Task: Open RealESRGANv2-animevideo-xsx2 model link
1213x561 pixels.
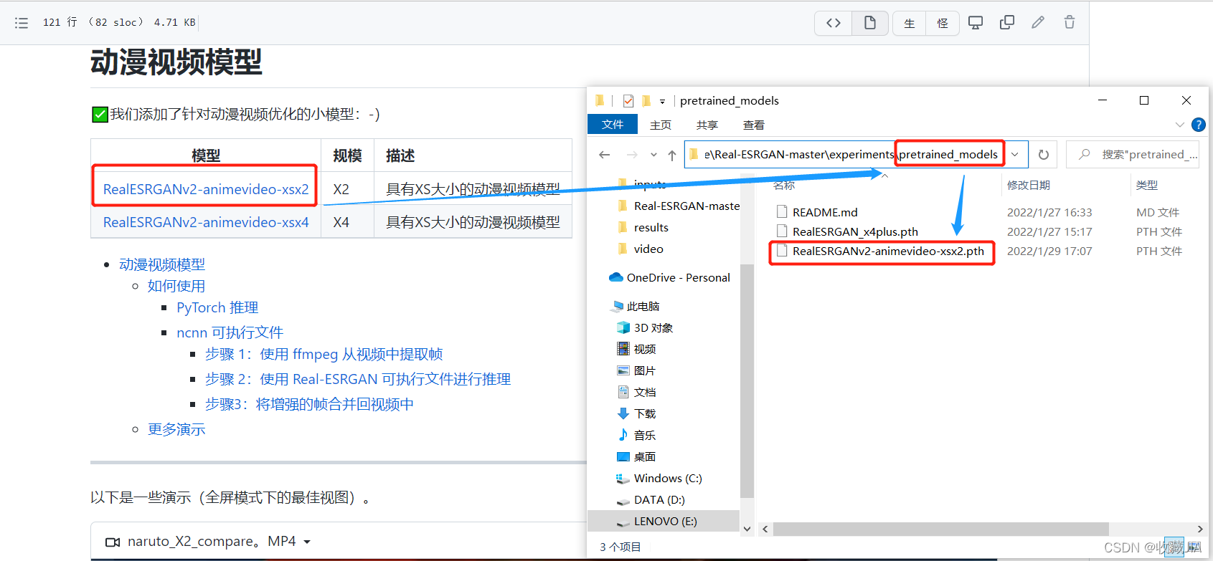Action: click(206, 189)
